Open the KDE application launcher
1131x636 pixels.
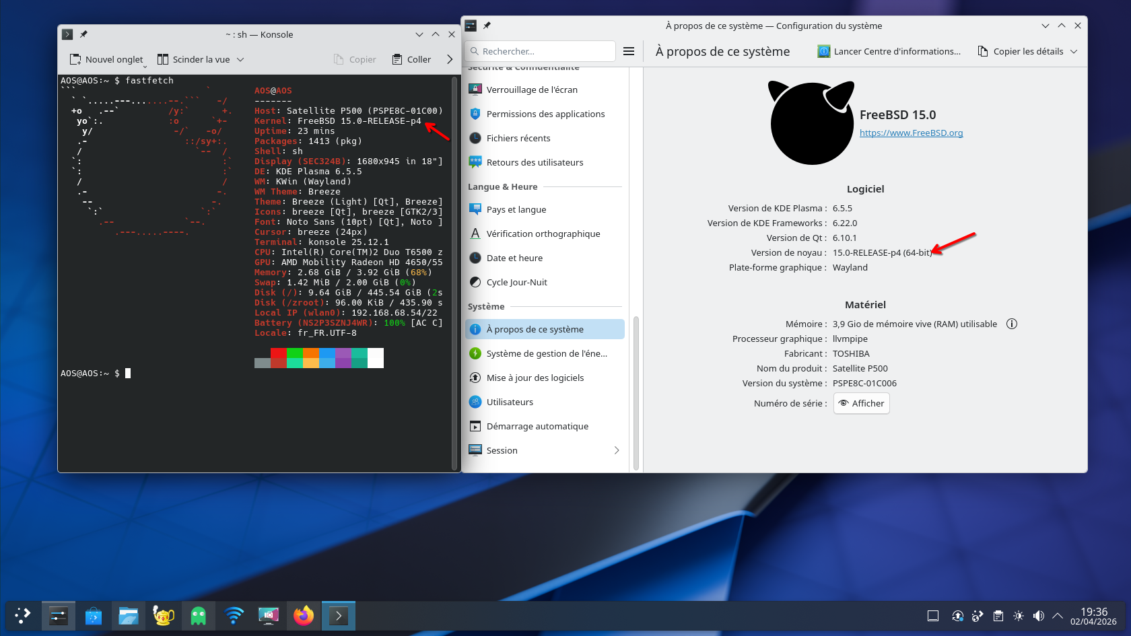pos(23,616)
